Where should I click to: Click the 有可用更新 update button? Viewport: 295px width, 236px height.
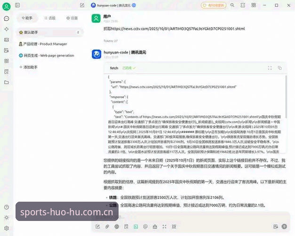click(214, 5)
